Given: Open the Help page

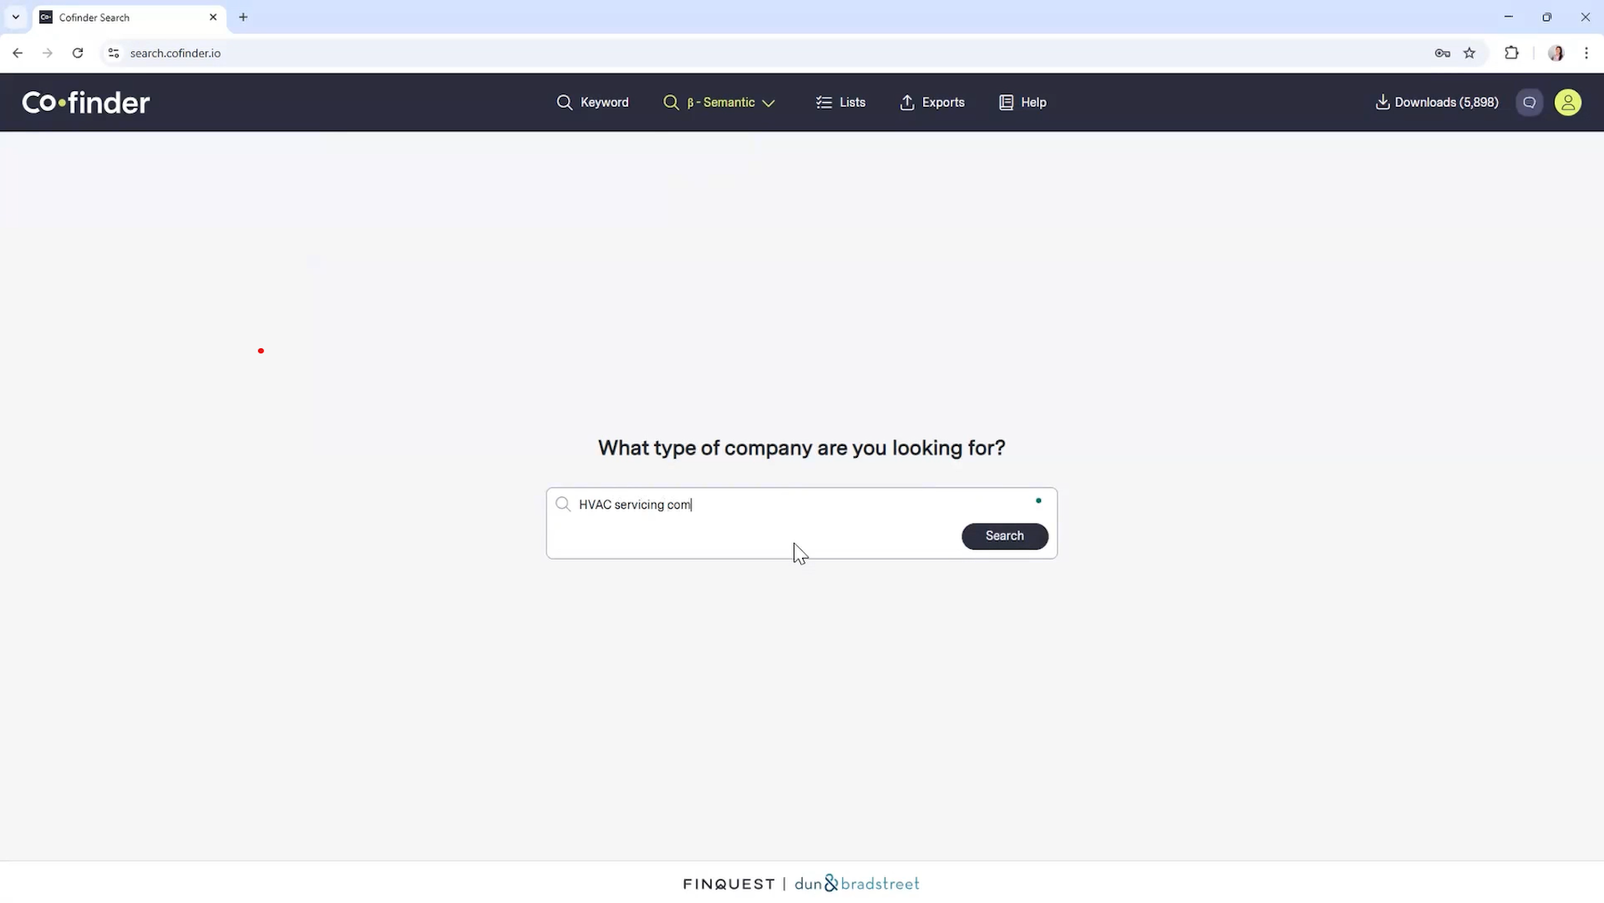Looking at the screenshot, I should pyautogui.click(x=1023, y=102).
